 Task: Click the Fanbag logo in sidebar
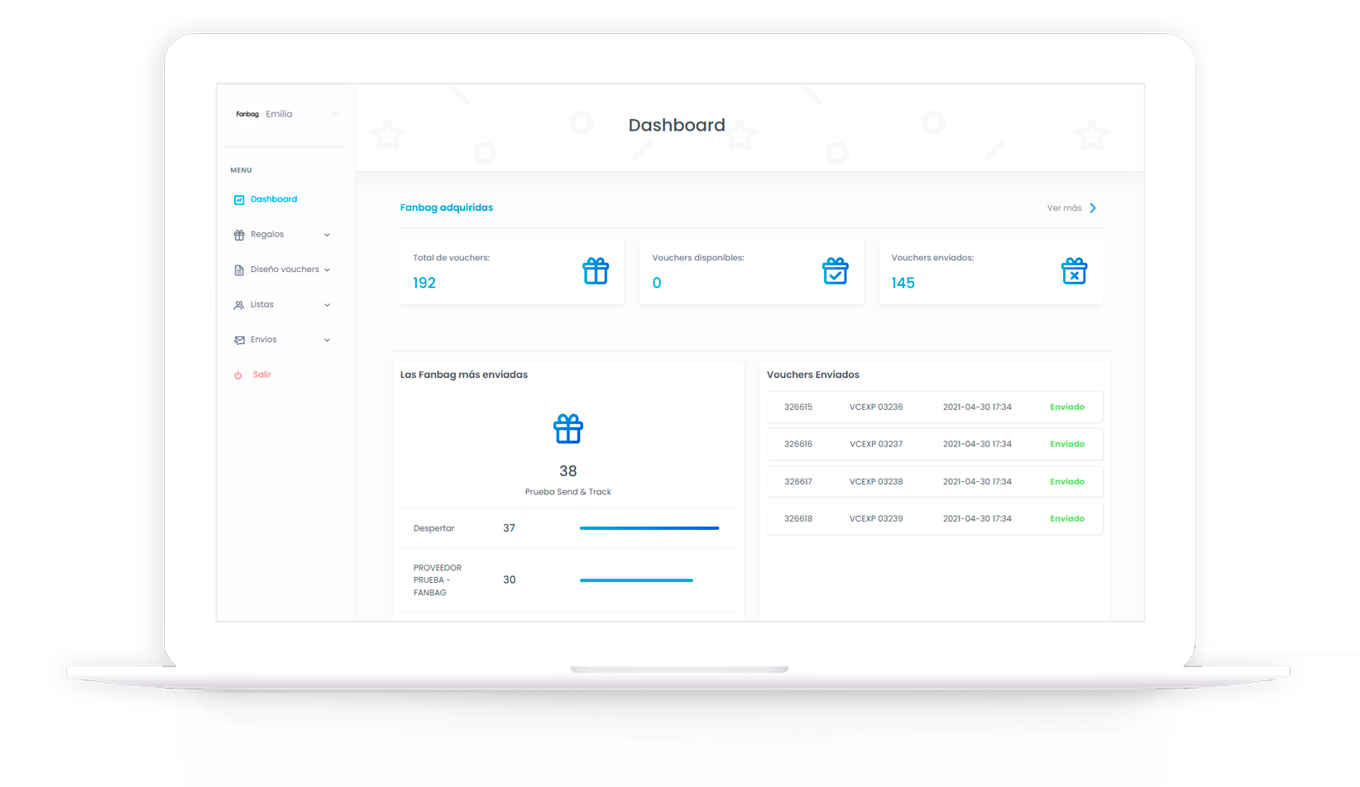[247, 114]
